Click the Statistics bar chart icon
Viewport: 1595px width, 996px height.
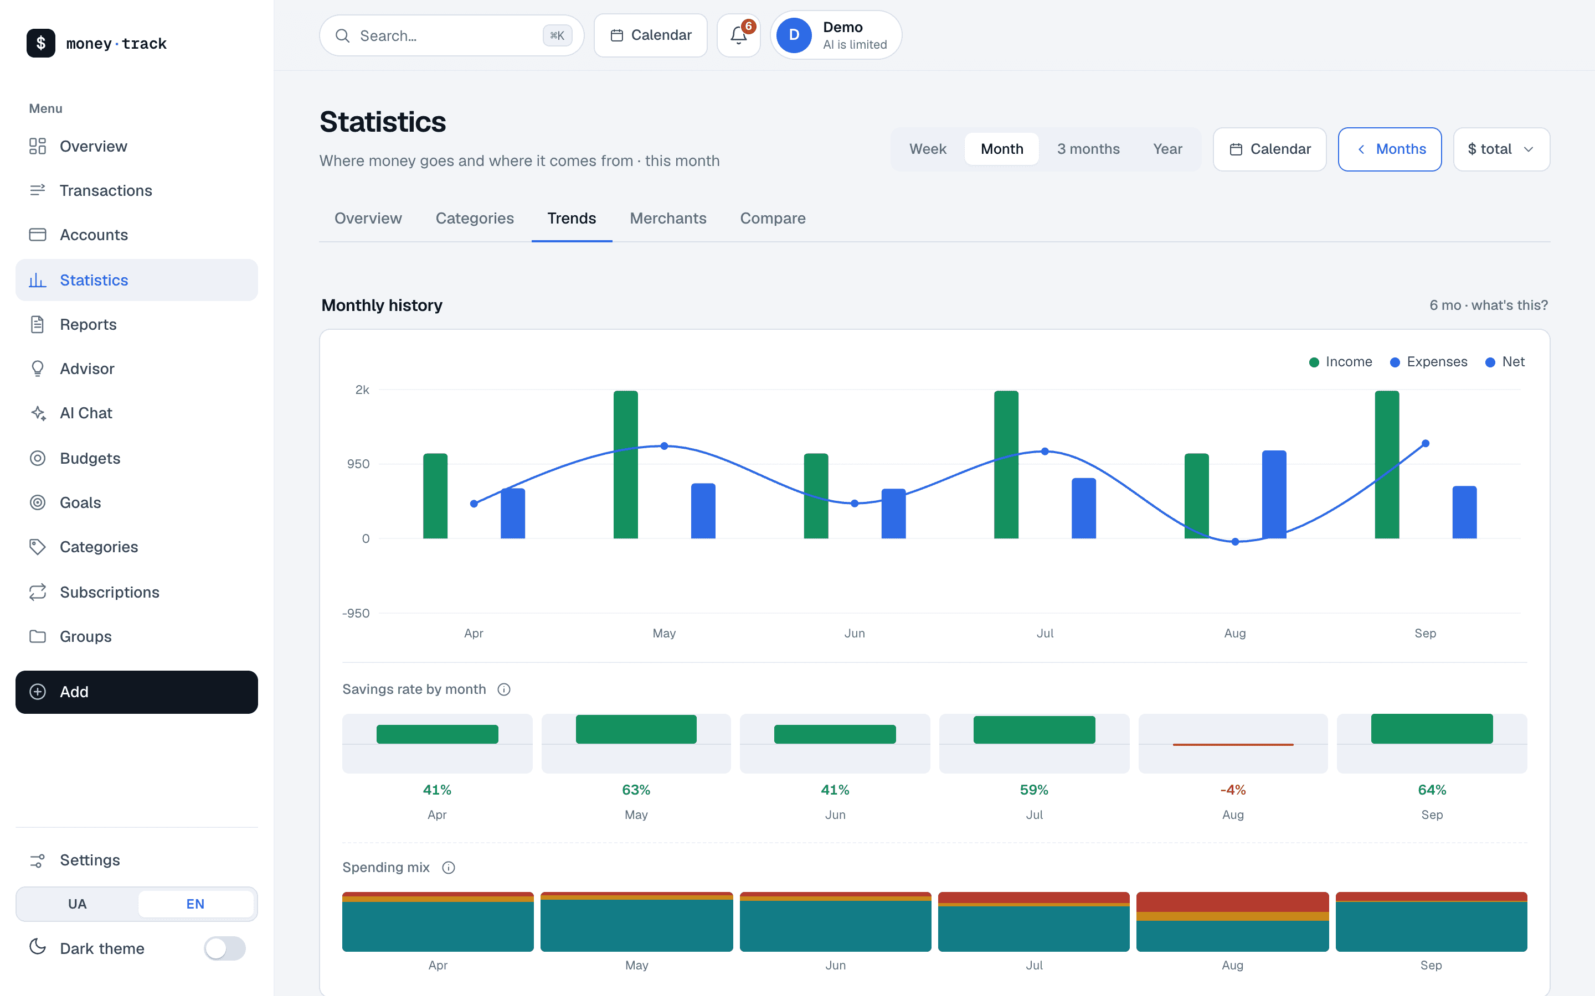[38, 280]
